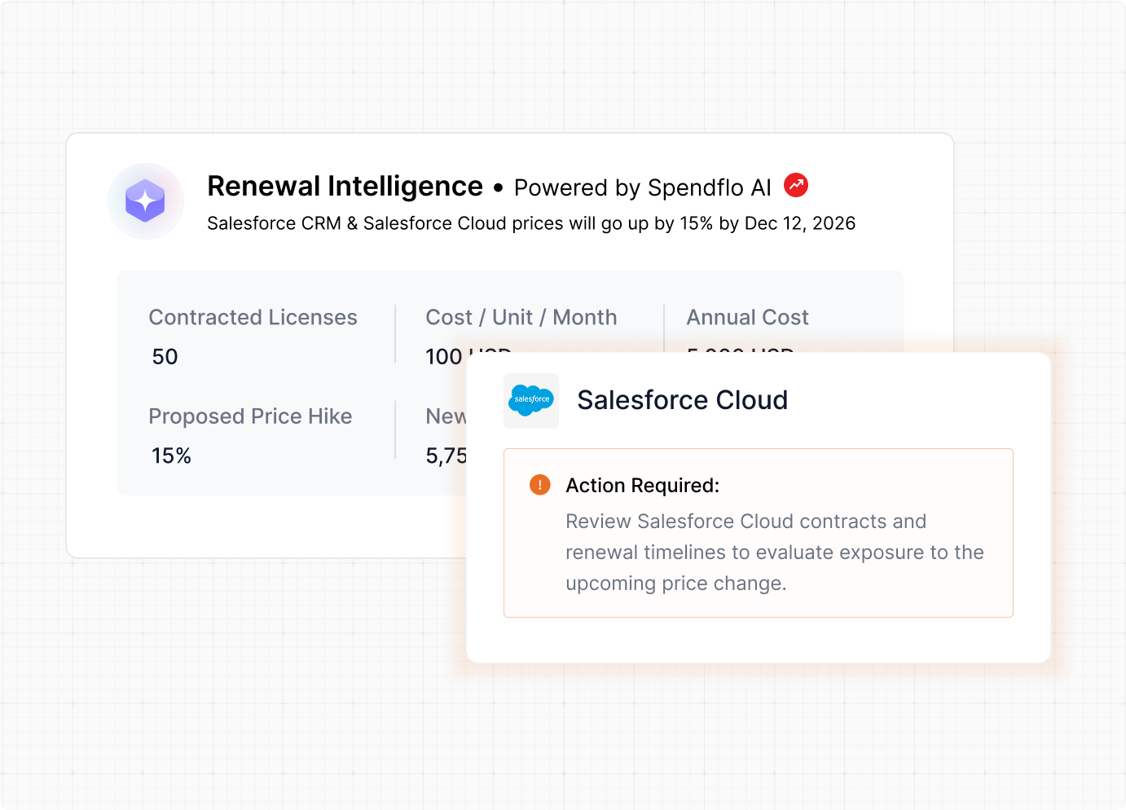Select the Contracted Licenses label
Viewport: 1126px width, 810px height.
point(253,317)
